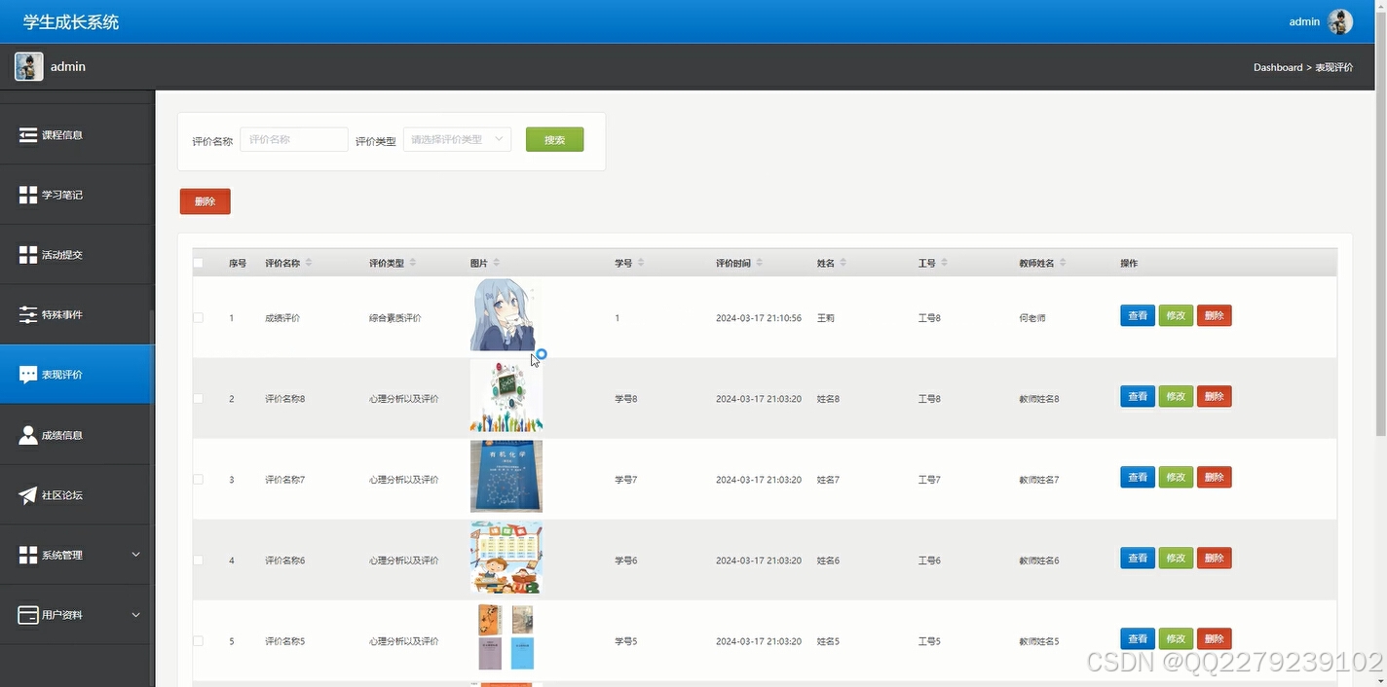
Task: Click the 系统管理 grid icon
Action: coord(27,555)
